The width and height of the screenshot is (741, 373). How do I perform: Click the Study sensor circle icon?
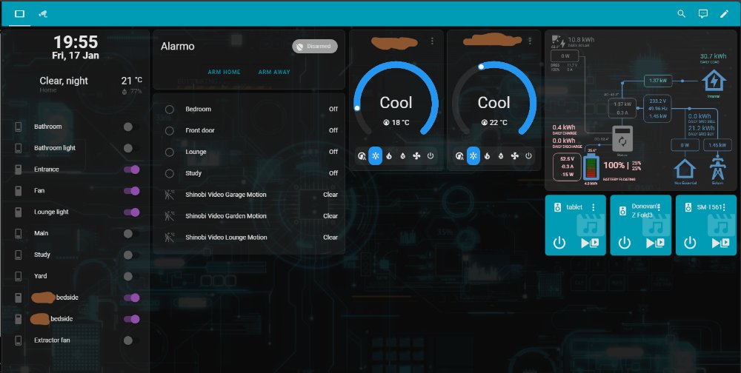[x=169, y=173]
